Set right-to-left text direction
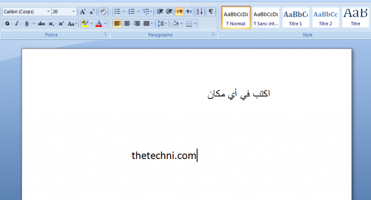This screenshot has width=371, height=200. [x=189, y=12]
